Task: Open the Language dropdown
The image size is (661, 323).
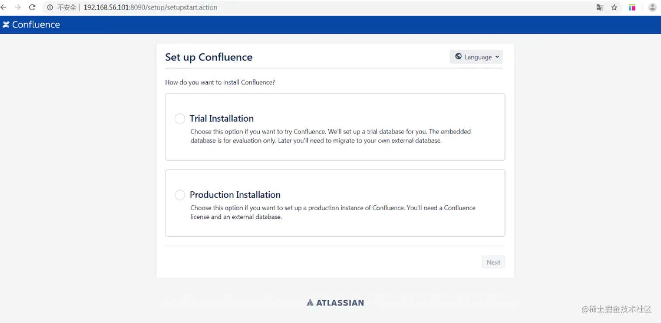Action: click(x=477, y=57)
